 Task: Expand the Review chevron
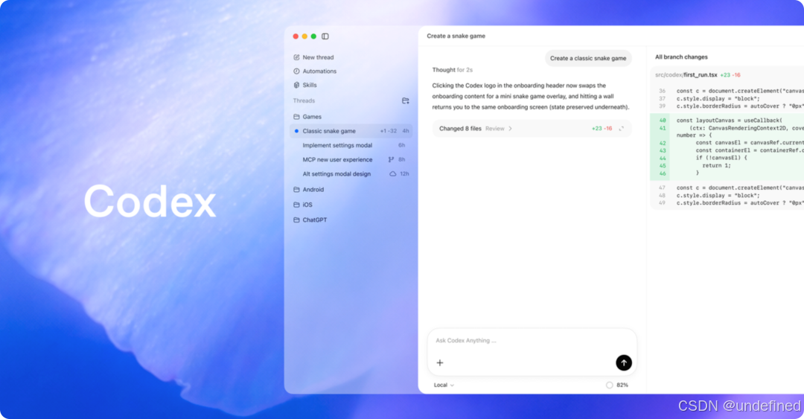pos(510,129)
